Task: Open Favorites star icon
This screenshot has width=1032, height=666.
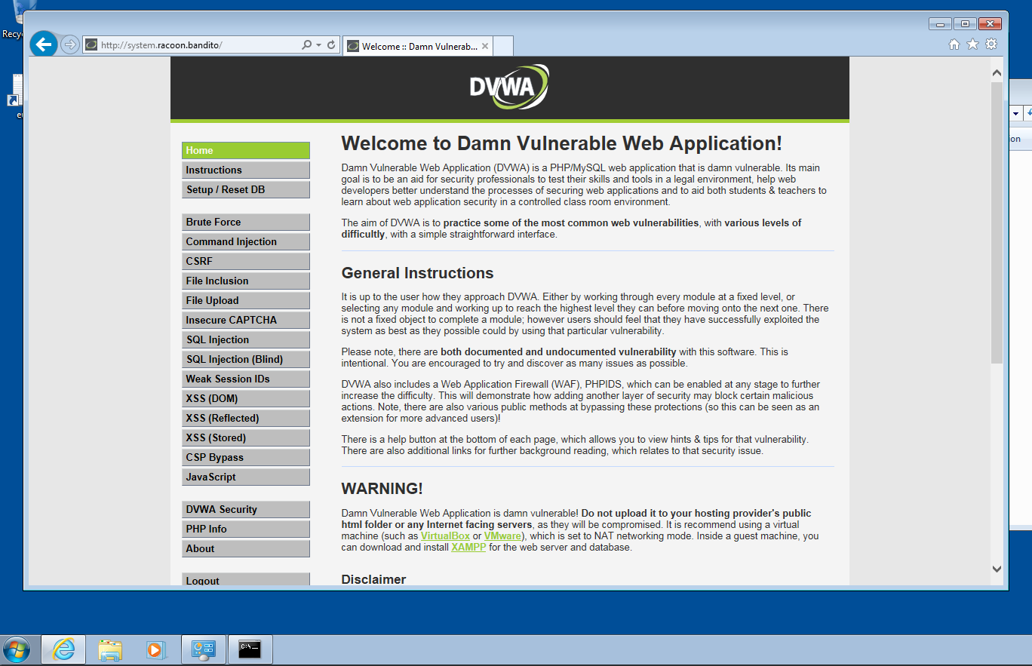Action: 972,45
